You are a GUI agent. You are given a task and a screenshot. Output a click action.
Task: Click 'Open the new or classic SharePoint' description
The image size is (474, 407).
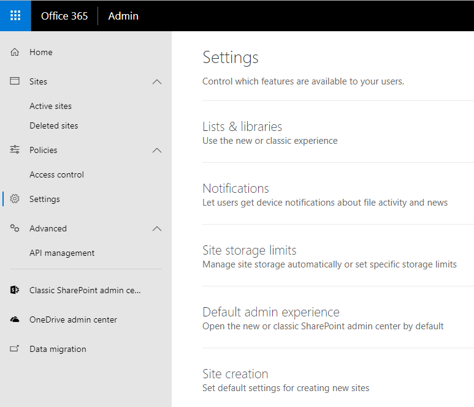tap(323, 326)
